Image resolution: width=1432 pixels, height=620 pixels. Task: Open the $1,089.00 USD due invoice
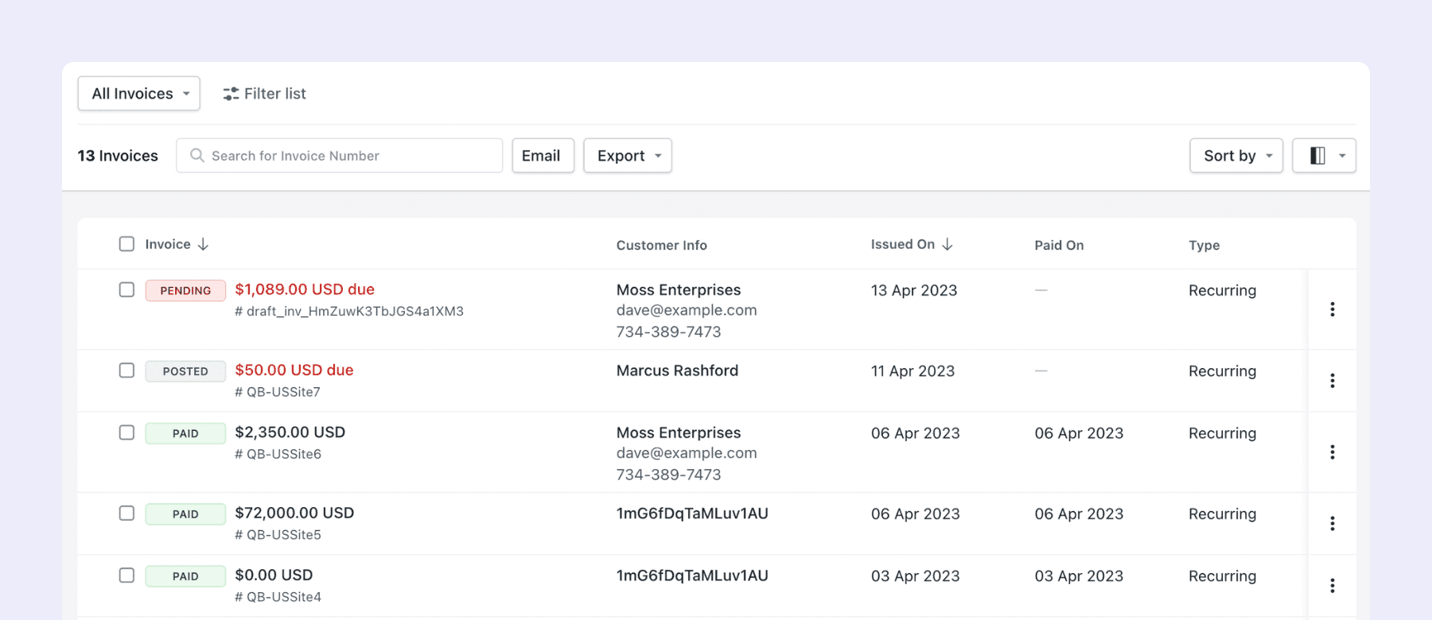click(305, 289)
